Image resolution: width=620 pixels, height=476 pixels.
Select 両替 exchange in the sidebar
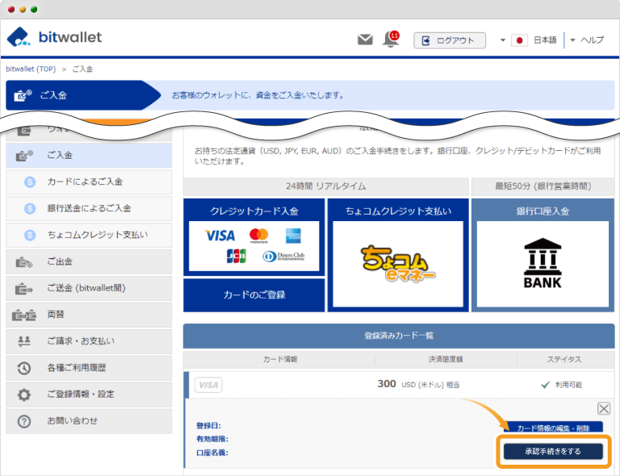coord(89,315)
